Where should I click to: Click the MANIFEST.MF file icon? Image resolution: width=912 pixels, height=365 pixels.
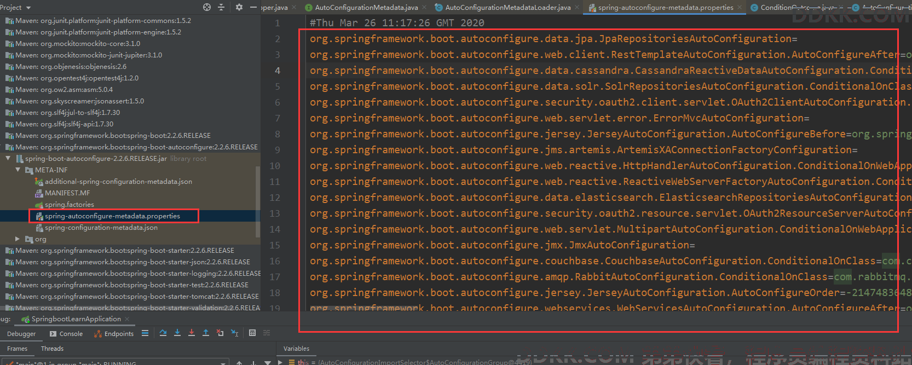[39, 193]
